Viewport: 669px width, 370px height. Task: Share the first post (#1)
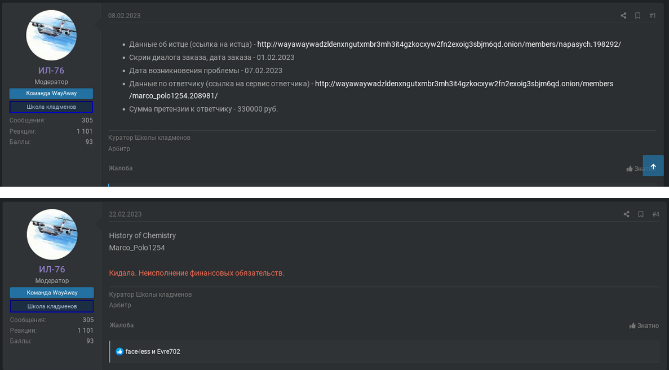623,16
